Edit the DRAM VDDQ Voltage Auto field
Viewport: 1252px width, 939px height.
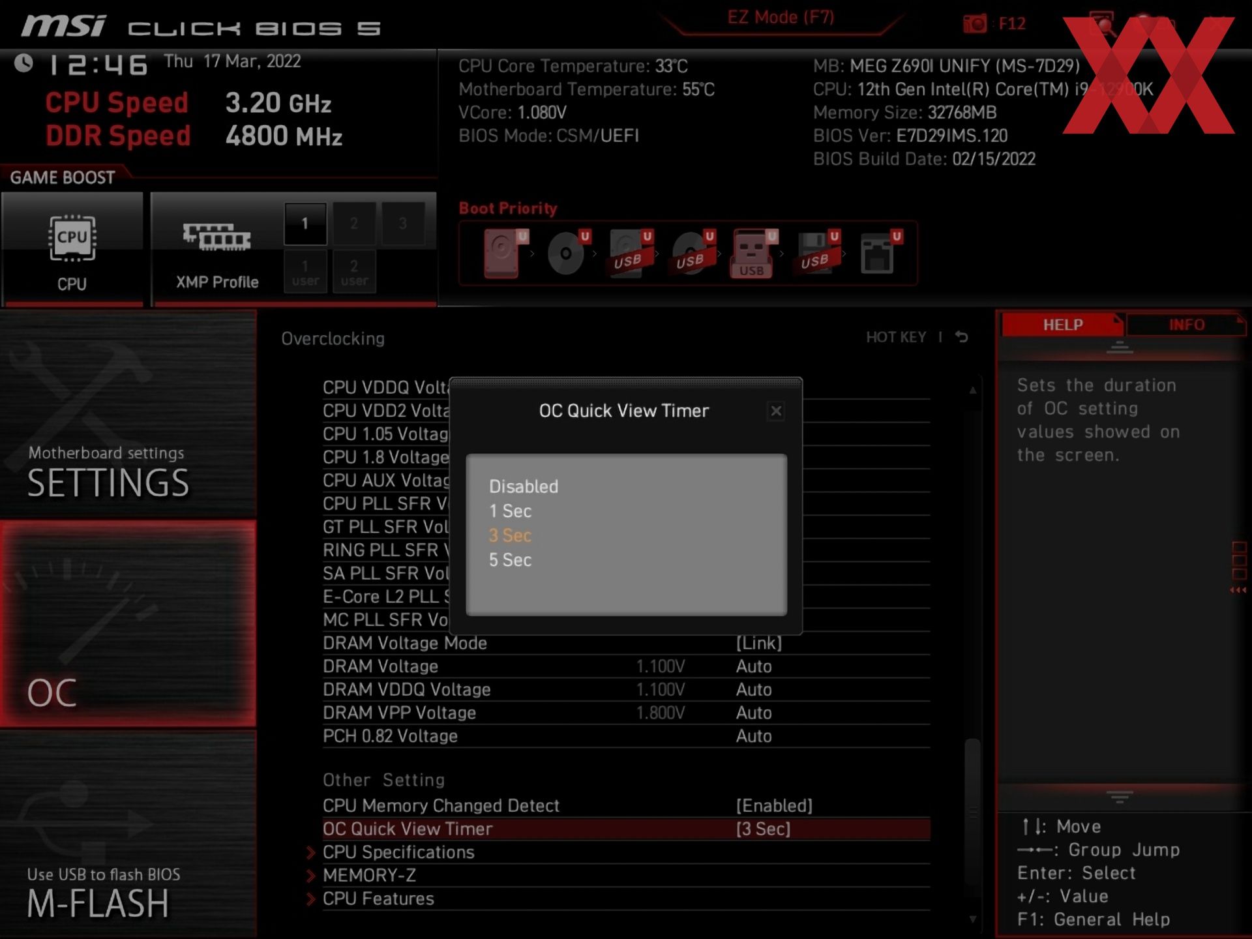[754, 690]
